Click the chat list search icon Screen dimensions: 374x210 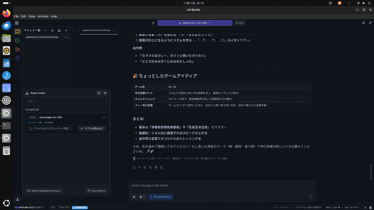[52, 30]
